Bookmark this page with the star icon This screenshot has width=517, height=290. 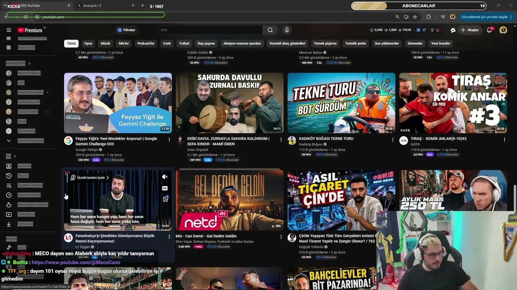[x=415, y=17]
